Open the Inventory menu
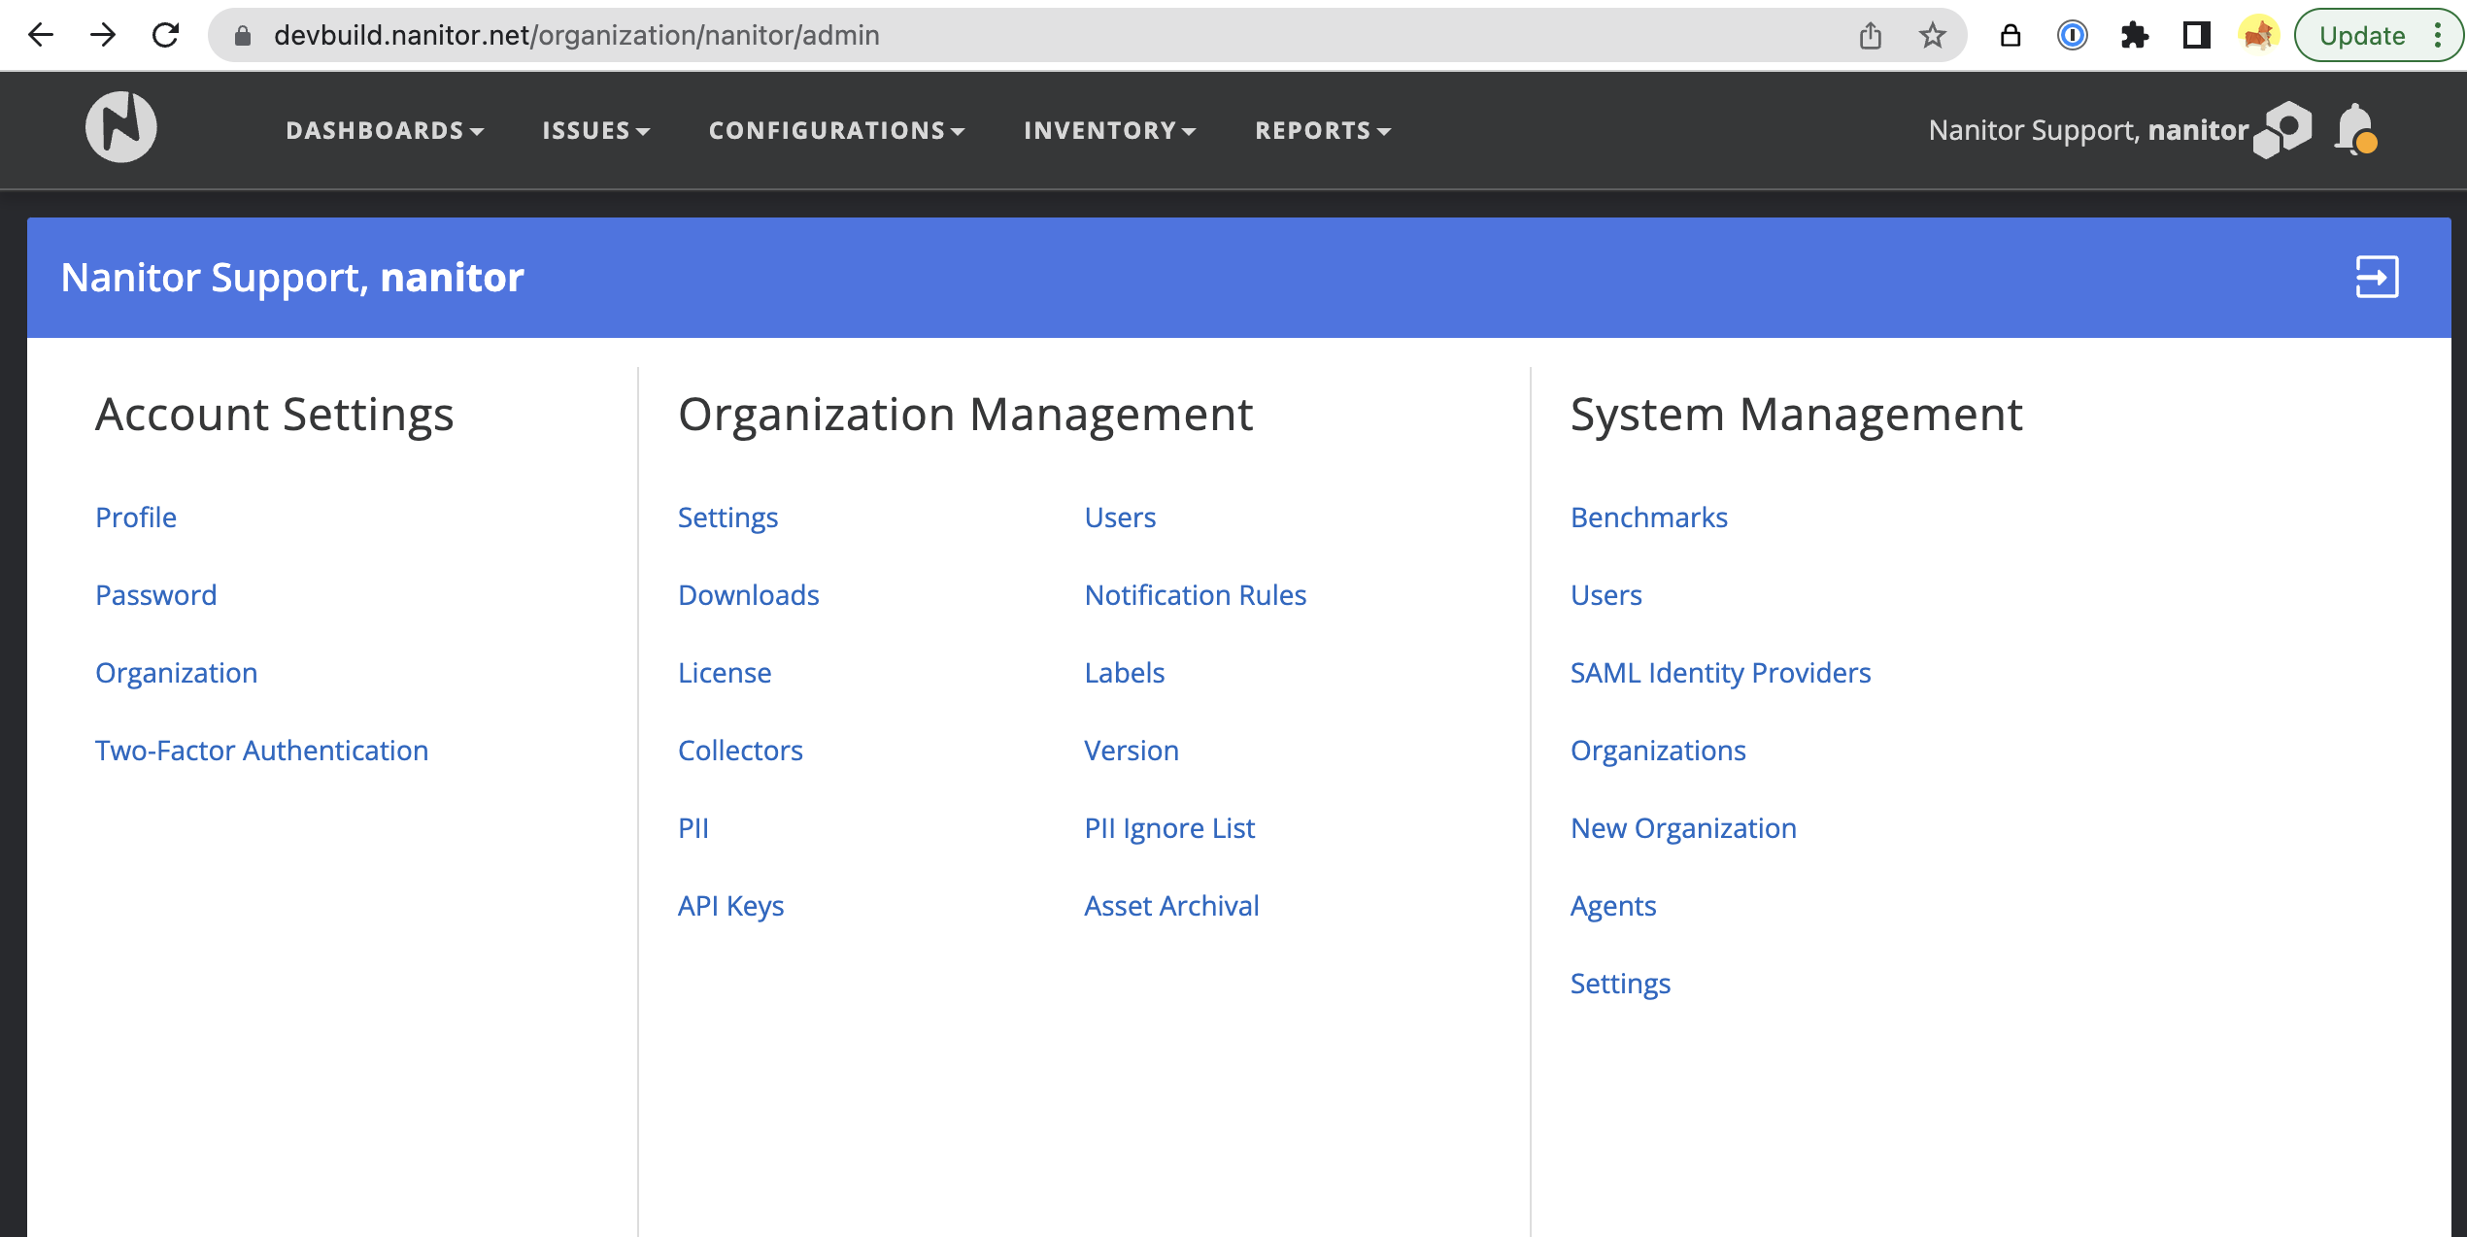The height and width of the screenshot is (1237, 2467). point(1109,130)
